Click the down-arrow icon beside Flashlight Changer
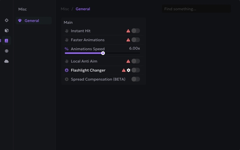The height and width of the screenshot is (150, 240). (x=67, y=70)
